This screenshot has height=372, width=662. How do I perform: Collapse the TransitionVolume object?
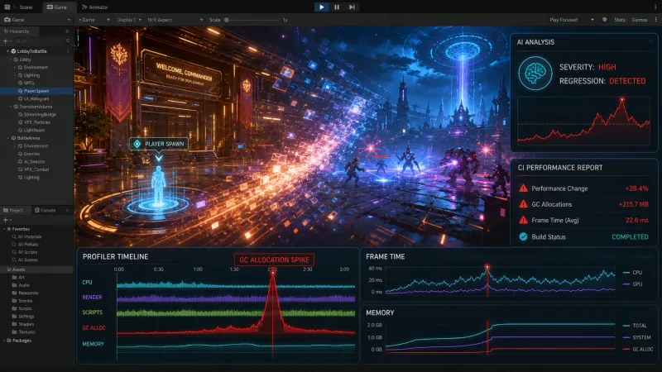(x=11, y=107)
